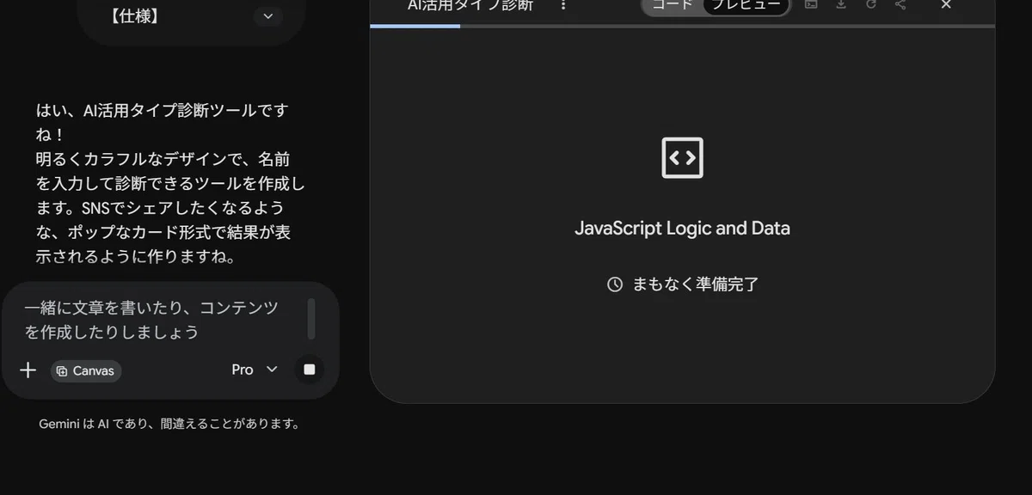
Task: Switch to the プレビュー tab
Action: (x=745, y=5)
